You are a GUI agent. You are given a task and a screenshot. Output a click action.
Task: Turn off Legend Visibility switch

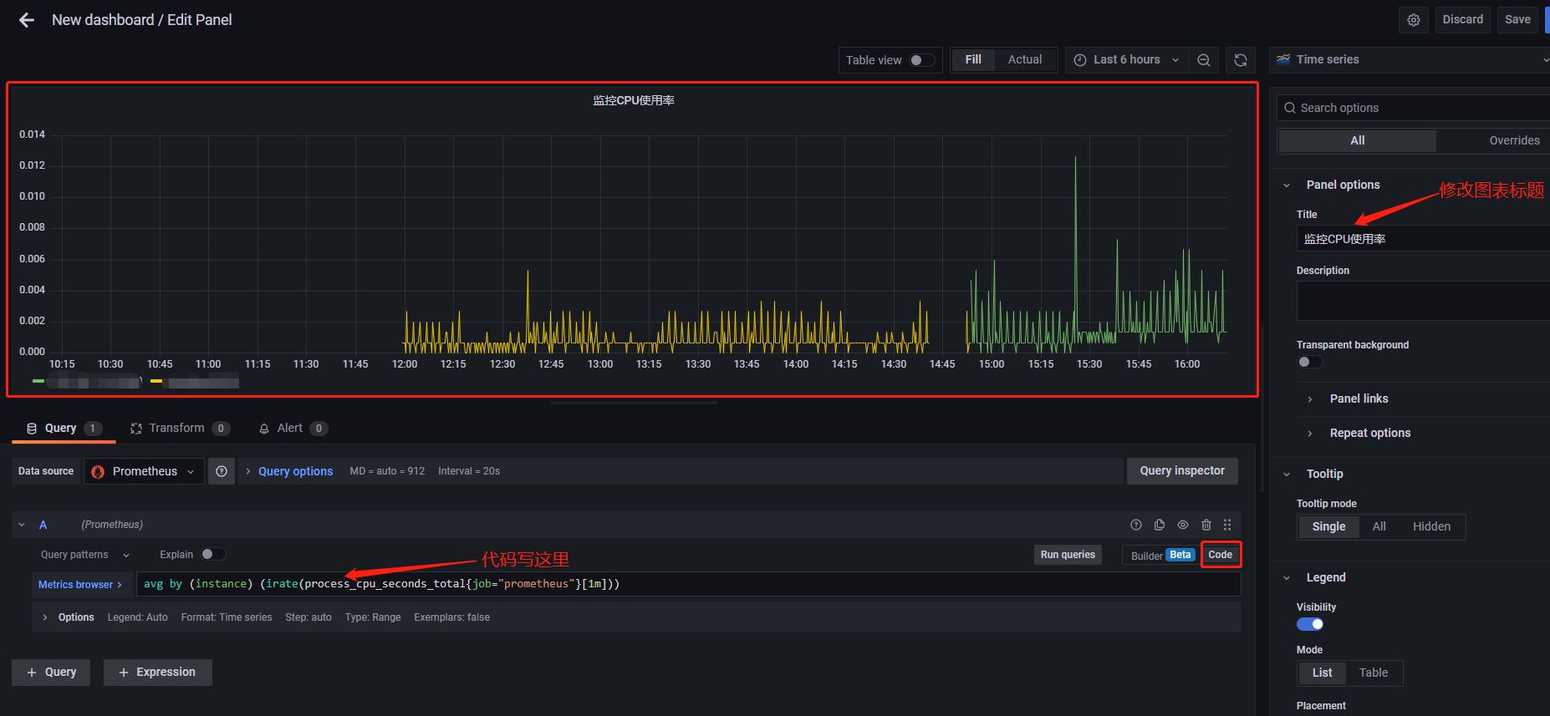pos(1310,624)
